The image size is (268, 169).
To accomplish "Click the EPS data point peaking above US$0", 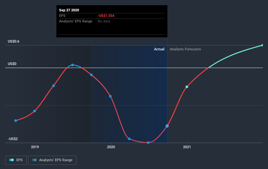I will (72, 65).
